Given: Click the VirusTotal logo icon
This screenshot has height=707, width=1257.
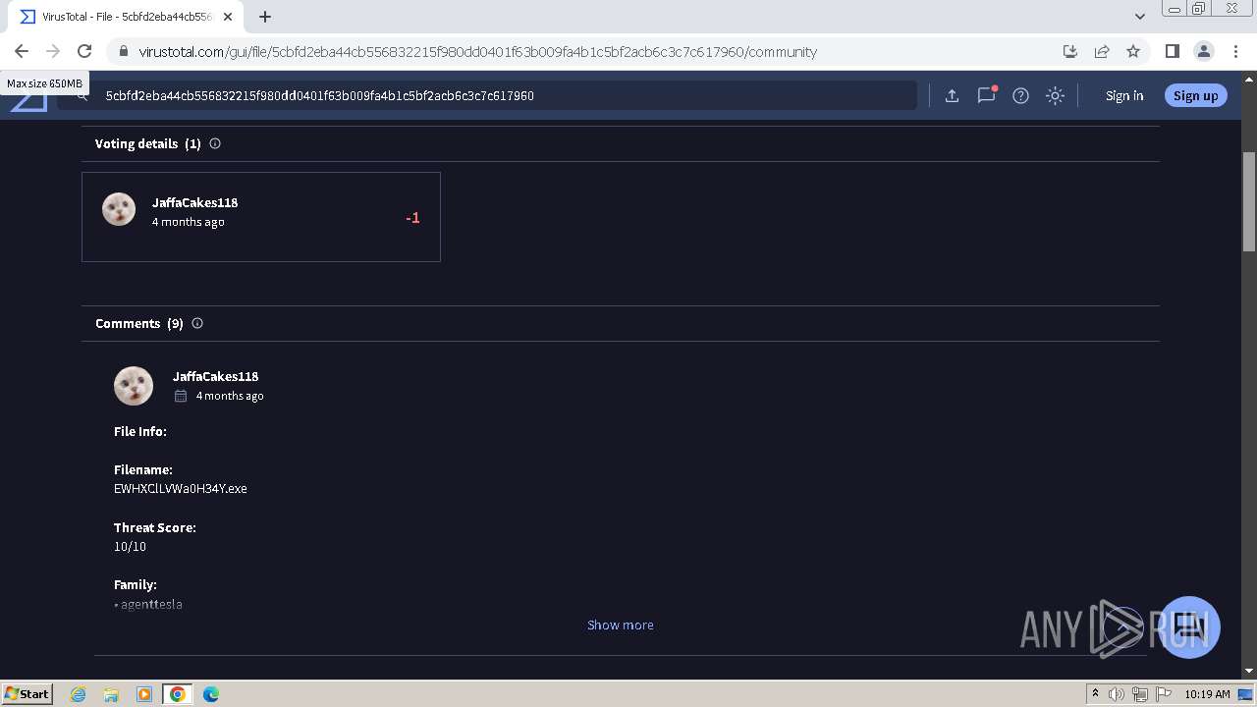Looking at the screenshot, I should pyautogui.click(x=28, y=100).
